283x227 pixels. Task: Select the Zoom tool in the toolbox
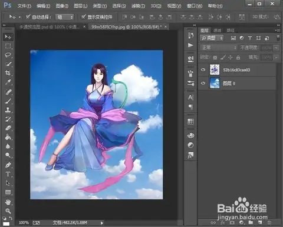[8, 211]
